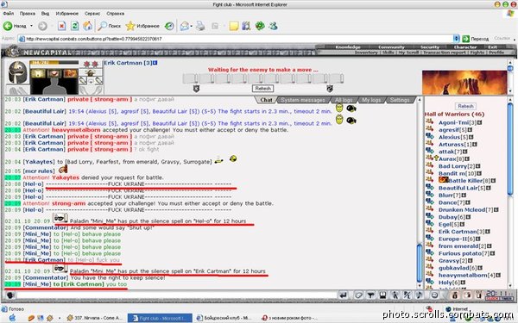Click player name heavymetalborn[4] in warriors list
The image size is (518, 323).
pos(467,276)
